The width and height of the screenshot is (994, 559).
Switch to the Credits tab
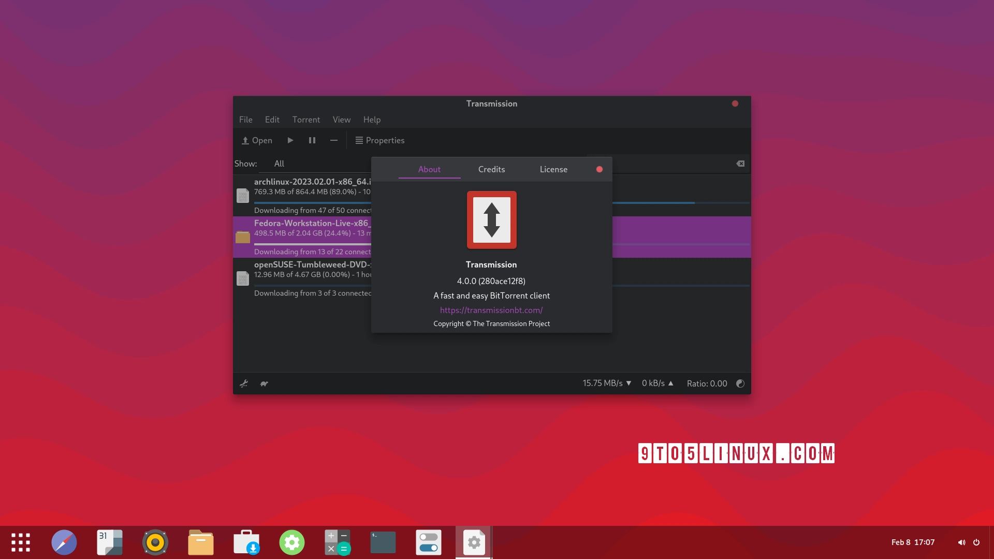click(x=491, y=169)
